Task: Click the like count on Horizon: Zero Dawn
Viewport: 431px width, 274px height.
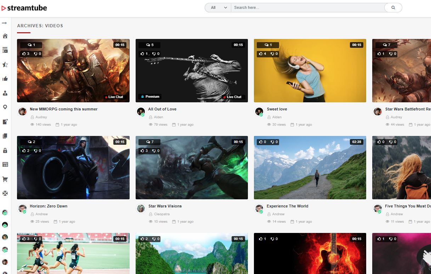Action: 26,151
